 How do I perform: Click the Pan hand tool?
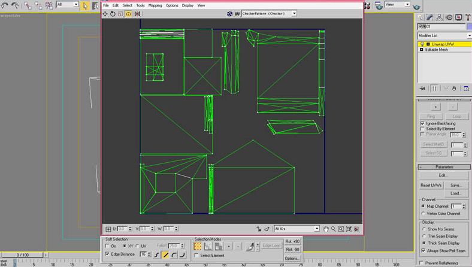point(326,229)
